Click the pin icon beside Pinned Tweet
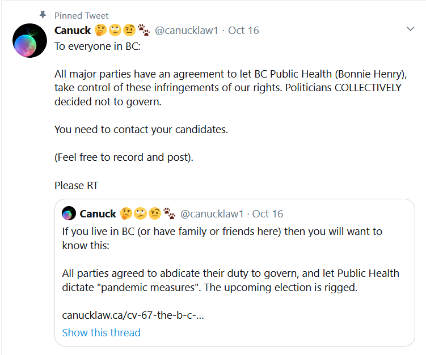The width and height of the screenshot is (426, 355). pos(43,15)
